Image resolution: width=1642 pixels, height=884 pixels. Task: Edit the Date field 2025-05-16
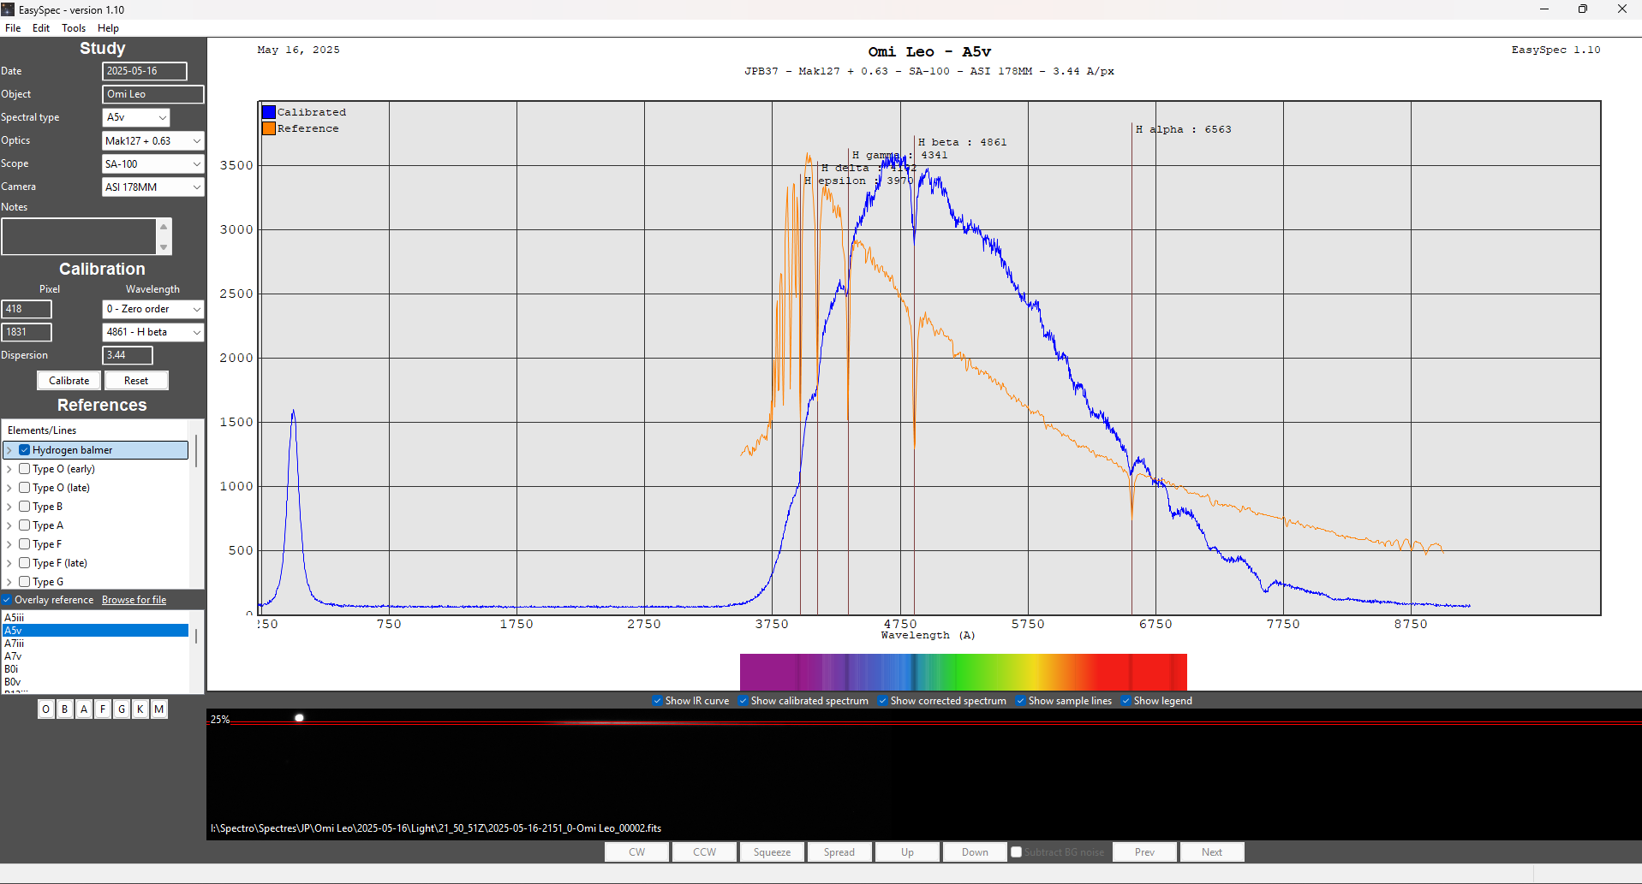click(144, 71)
